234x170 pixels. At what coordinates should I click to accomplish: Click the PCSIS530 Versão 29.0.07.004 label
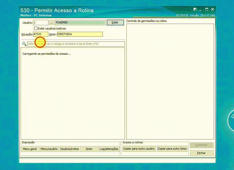(196, 15)
